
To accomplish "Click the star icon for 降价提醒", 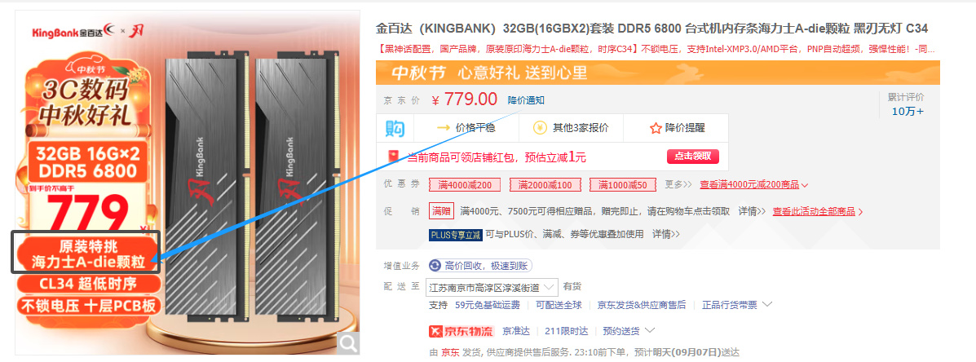I will [656, 129].
